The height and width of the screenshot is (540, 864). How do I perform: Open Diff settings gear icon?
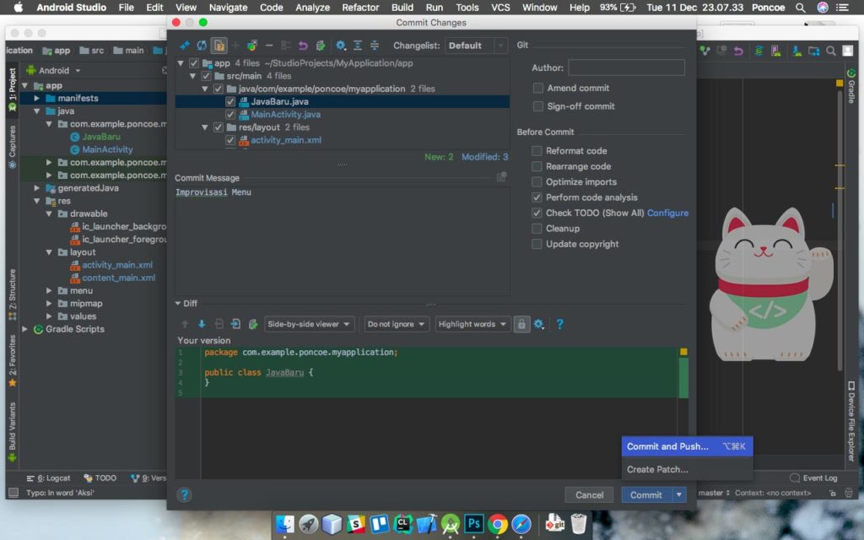(x=539, y=324)
